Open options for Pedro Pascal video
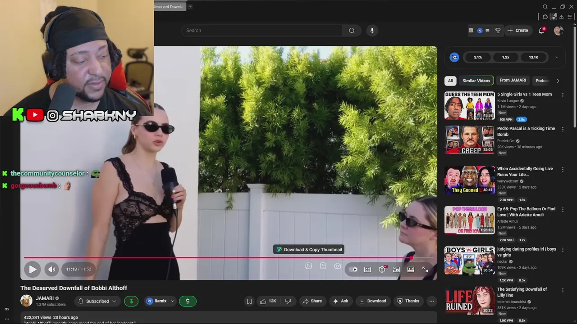577x324 pixels. (x=563, y=129)
